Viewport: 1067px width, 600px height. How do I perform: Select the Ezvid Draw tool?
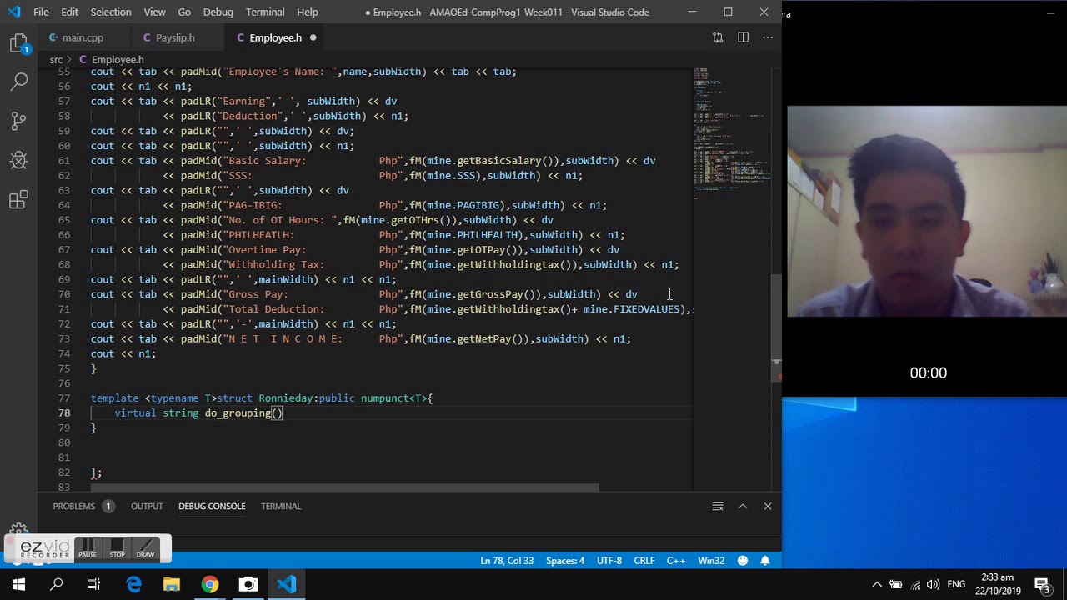145,548
